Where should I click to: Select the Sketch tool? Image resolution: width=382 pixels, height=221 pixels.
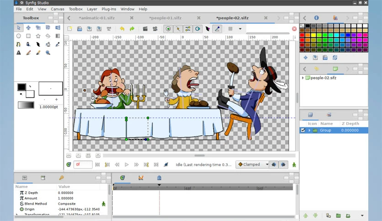pos(38,53)
